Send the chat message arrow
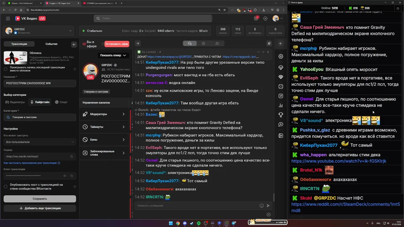Screen dimensions: 404x227 coord(268,206)
